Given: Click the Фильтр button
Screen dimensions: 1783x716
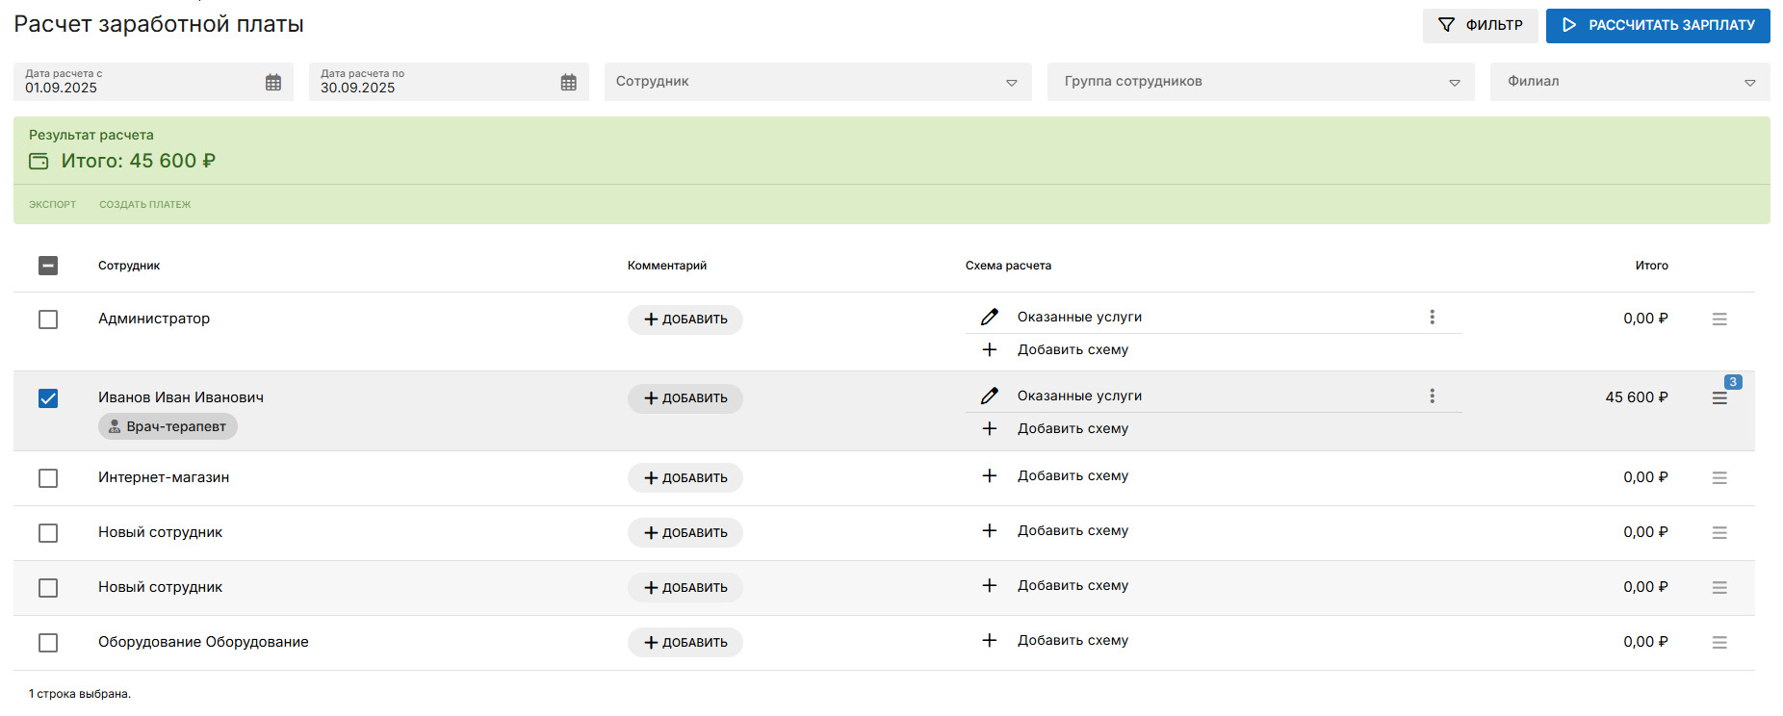Looking at the screenshot, I should [1480, 25].
